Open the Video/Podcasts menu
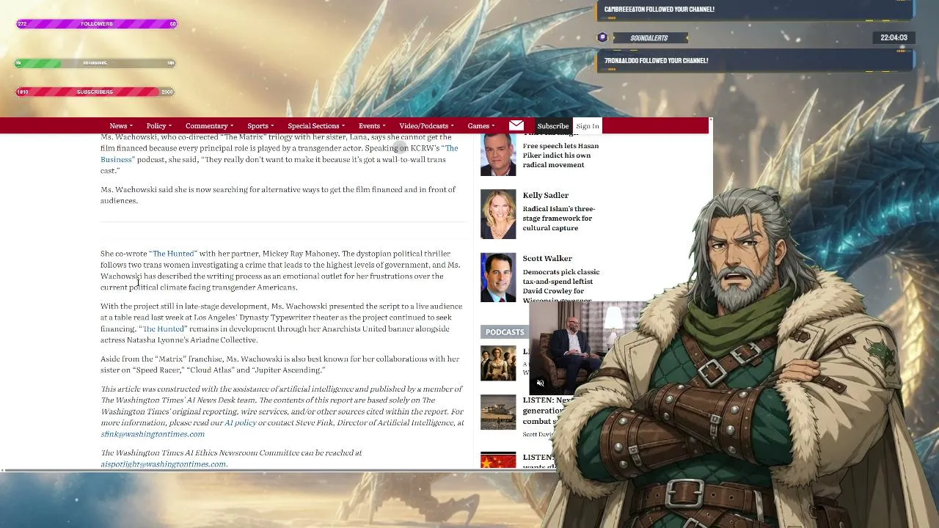 [x=426, y=126]
